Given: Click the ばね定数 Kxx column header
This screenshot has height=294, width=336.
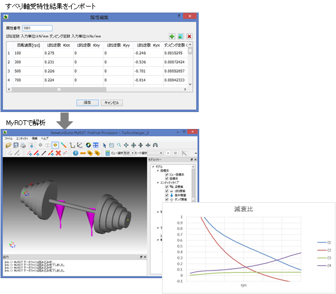Looking at the screenshot, I should tap(59, 45).
